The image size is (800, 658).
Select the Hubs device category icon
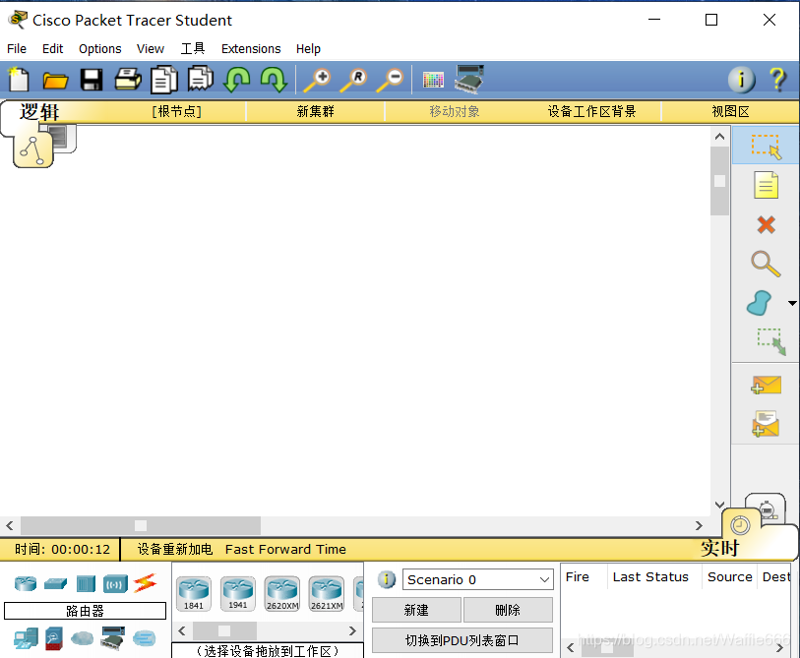click(86, 583)
